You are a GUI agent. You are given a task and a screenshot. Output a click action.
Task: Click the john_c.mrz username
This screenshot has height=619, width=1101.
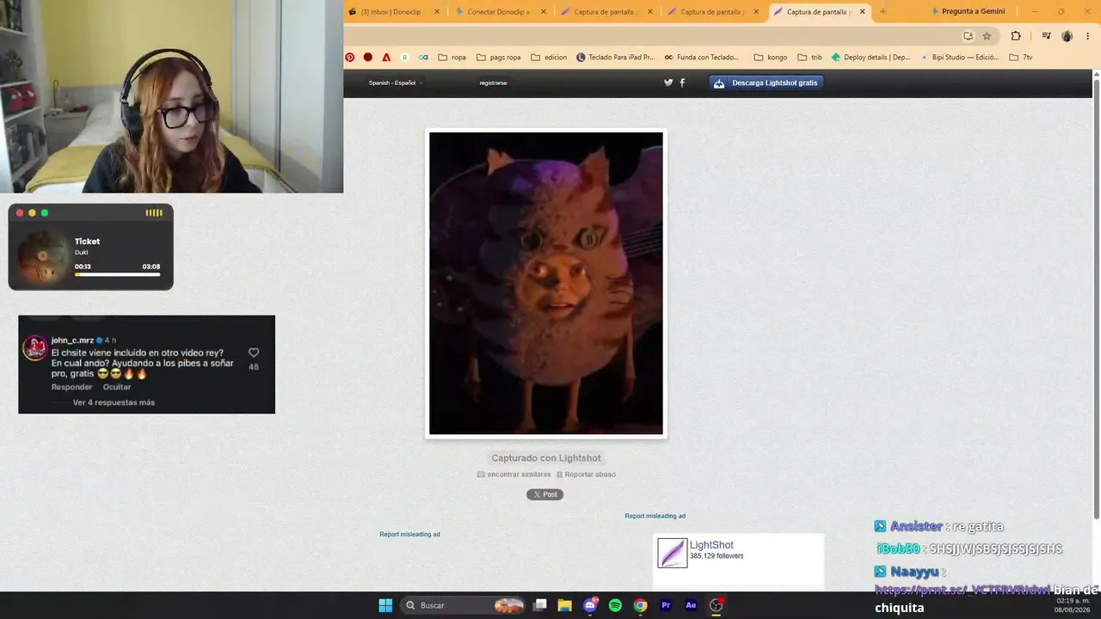72,340
